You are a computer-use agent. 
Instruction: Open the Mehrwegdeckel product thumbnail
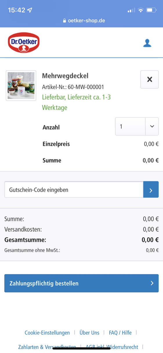(x=21, y=86)
